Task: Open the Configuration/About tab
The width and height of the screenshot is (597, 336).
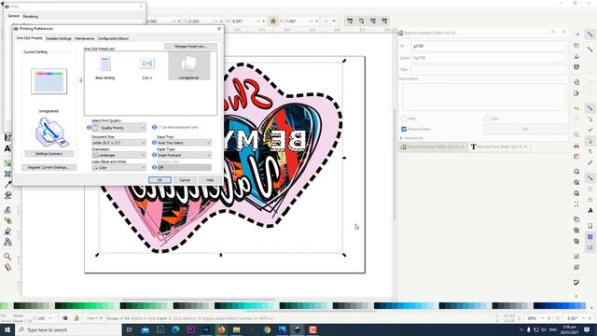Action: [x=113, y=38]
